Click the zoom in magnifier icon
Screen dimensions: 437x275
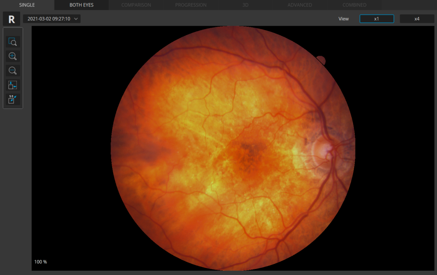tap(12, 56)
